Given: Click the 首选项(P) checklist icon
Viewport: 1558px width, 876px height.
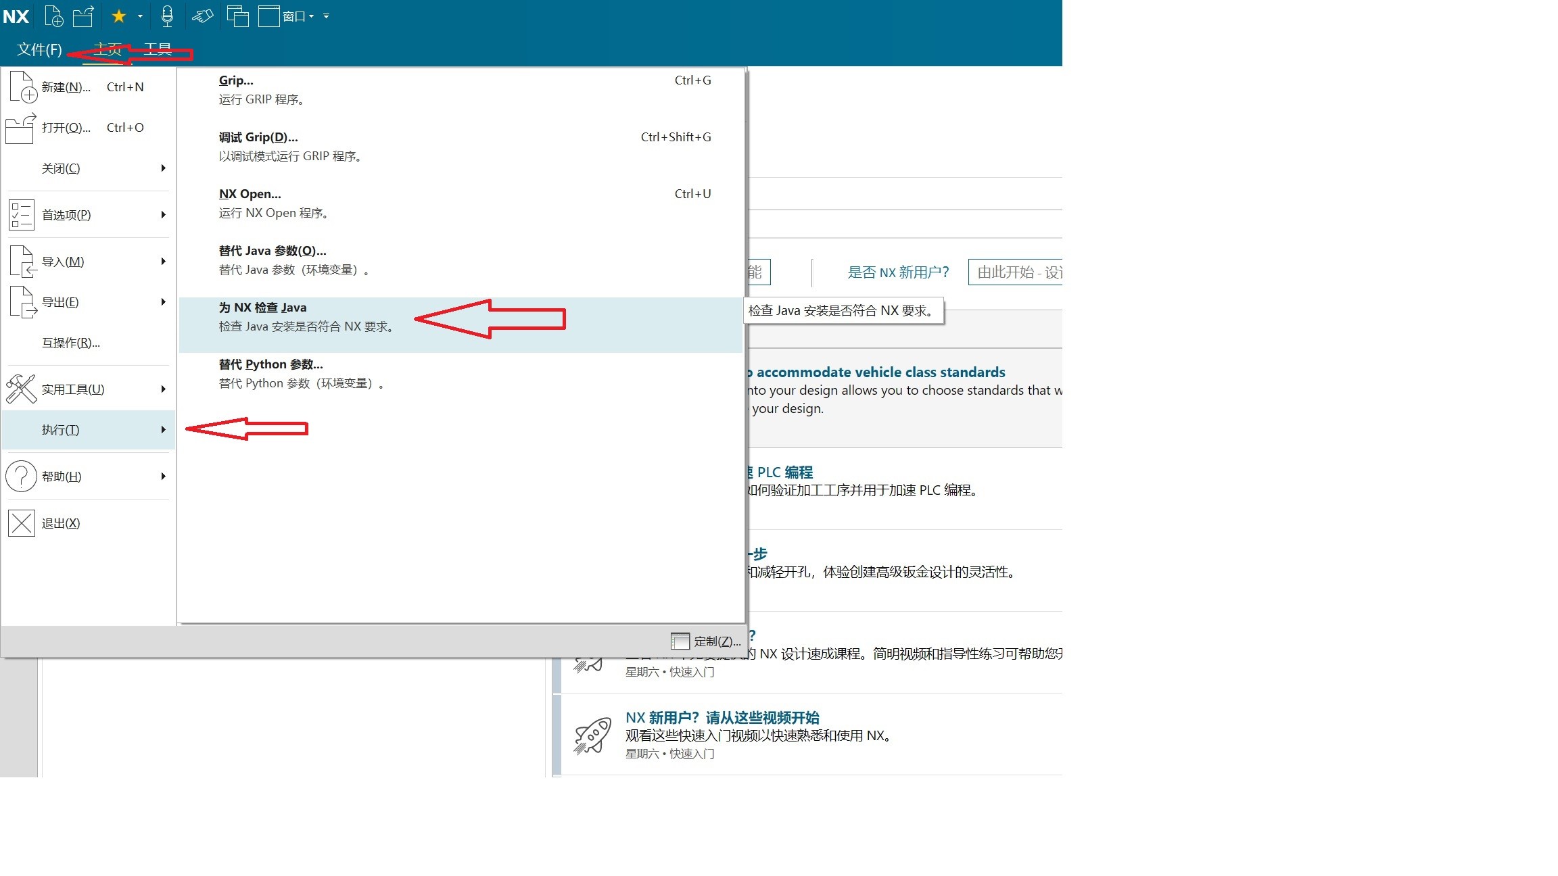Looking at the screenshot, I should (22, 215).
